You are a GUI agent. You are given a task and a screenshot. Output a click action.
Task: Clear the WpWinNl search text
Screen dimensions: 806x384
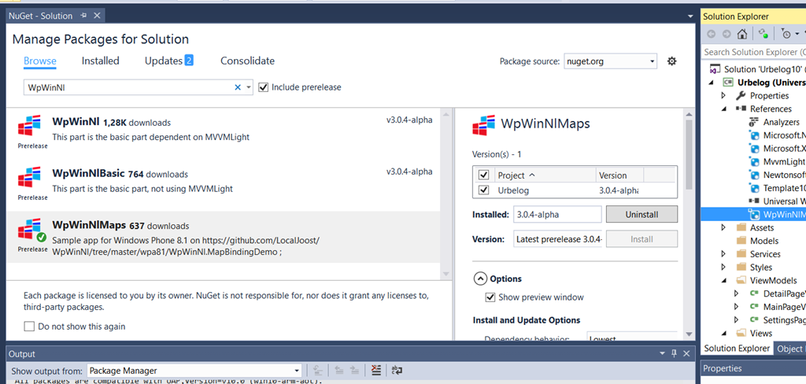(x=238, y=87)
